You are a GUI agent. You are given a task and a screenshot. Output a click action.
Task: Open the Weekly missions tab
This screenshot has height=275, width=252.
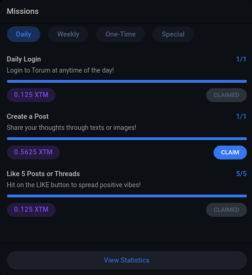68,34
